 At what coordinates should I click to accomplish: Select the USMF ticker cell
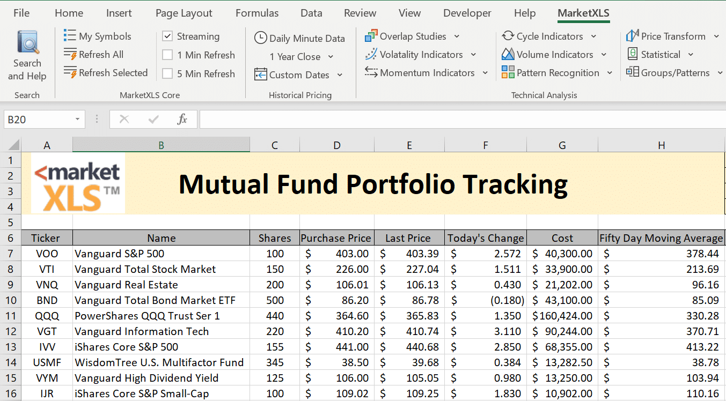click(47, 362)
